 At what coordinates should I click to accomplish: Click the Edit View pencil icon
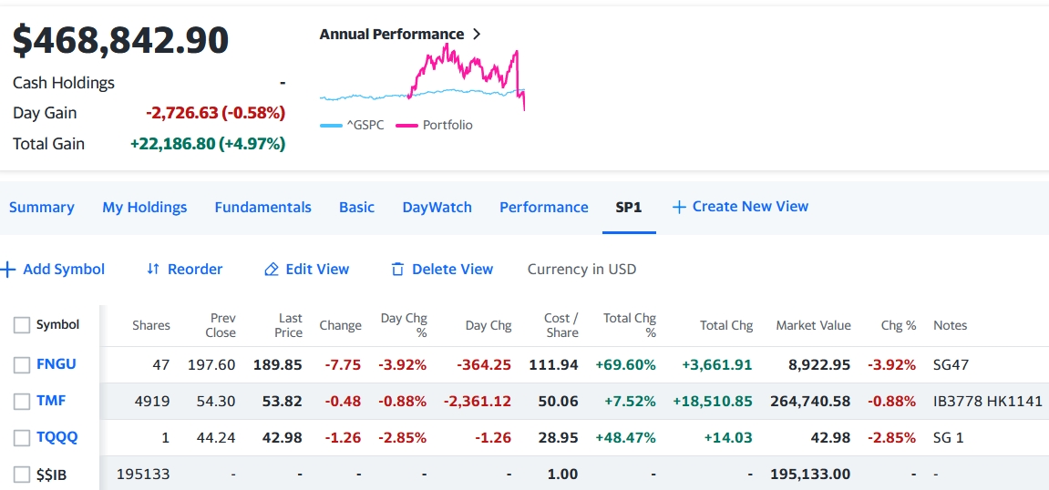coord(271,270)
